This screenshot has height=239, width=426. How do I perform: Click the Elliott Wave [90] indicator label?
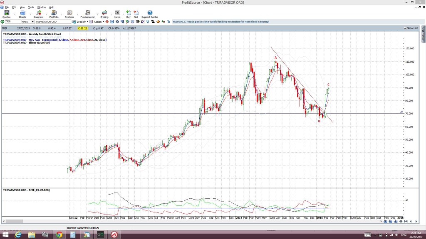[26, 43]
